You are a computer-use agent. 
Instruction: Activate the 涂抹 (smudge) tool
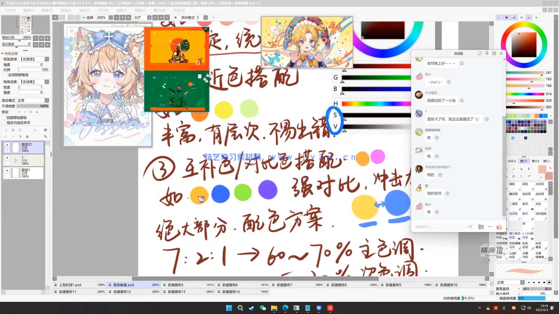[x=538, y=204]
